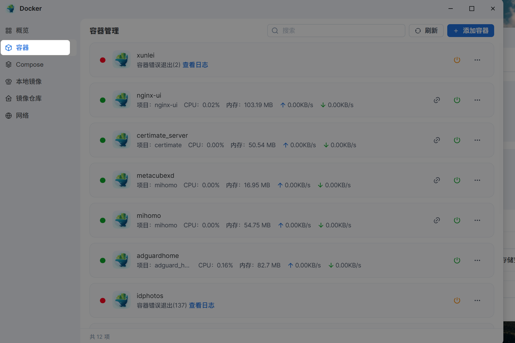Click the green status dot for adguardhome
Viewport: 515px width, 343px height.
[103, 260]
